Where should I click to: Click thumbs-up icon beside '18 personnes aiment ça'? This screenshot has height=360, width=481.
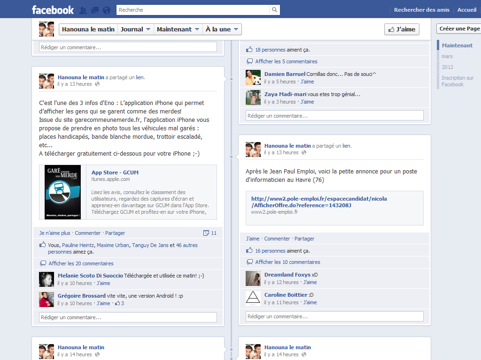(x=249, y=49)
